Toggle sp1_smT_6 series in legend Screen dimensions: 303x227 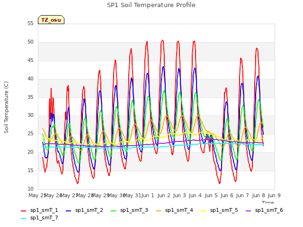264,210
